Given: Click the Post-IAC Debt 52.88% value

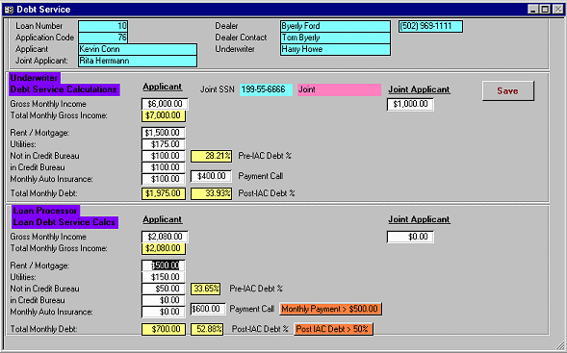Looking at the screenshot, I should 207,329.
